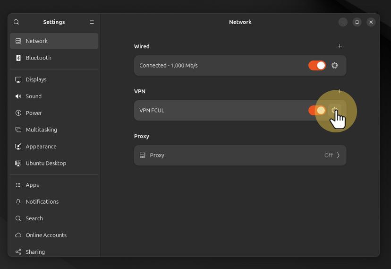Viewport: 391px width, 269px height.
Task: Open Ubuntu Desktop settings
Action: click(46, 163)
